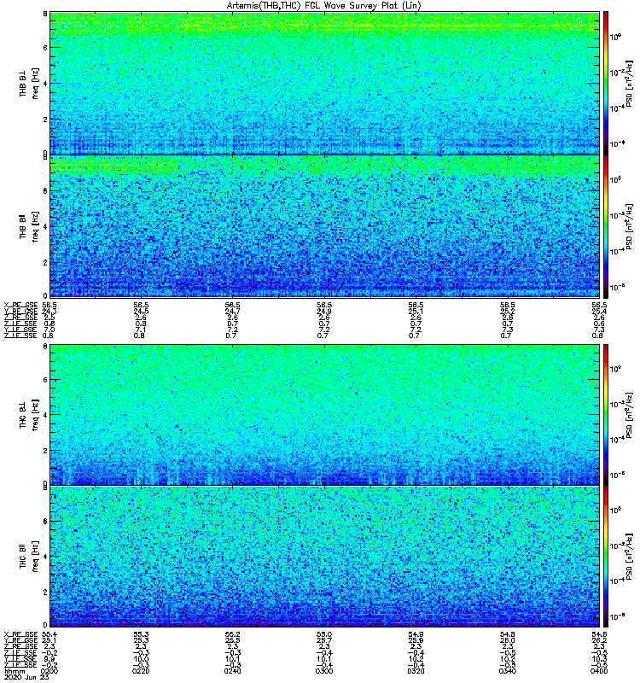640x683 pixels.
Task: Click the '6' frequency tick of THB B⊥ panel
Action: pos(45,48)
